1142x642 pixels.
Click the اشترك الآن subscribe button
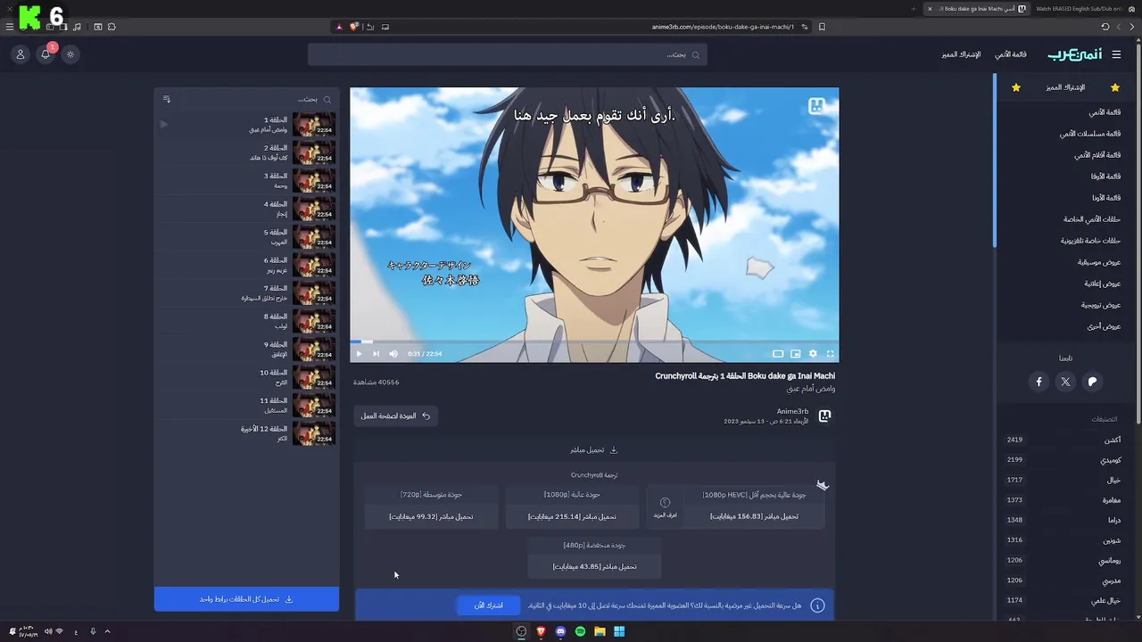pos(489,605)
